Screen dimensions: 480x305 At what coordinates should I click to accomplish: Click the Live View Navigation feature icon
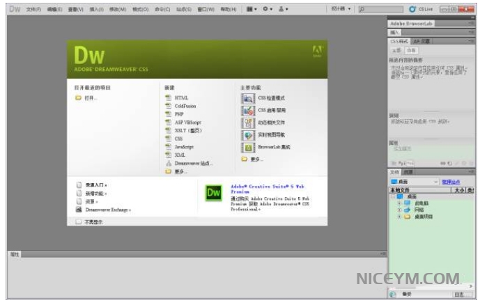[x=248, y=135]
